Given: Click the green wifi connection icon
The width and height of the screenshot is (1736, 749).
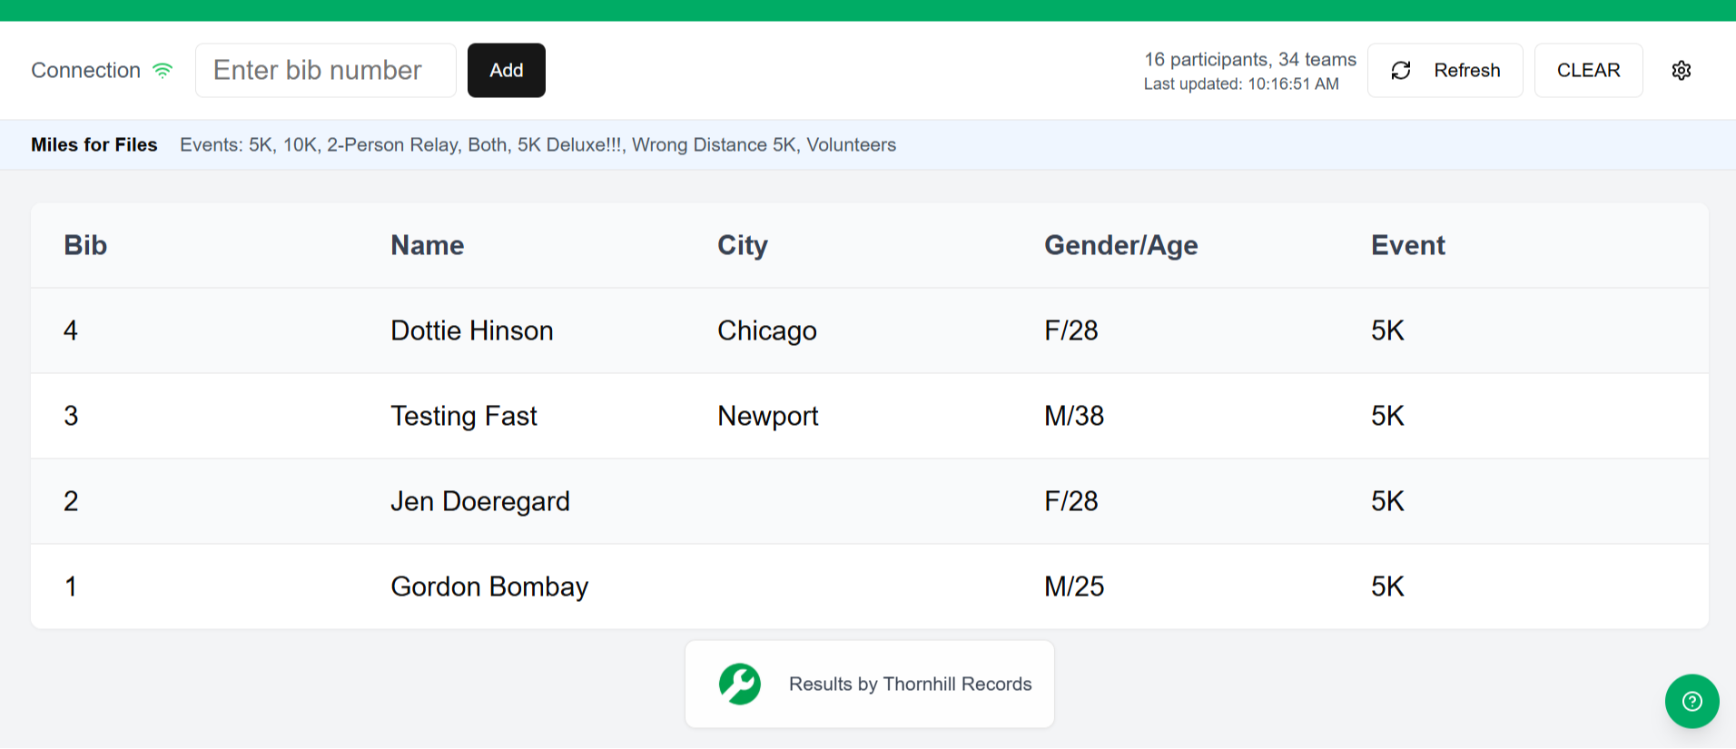Looking at the screenshot, I should click(163, 71).
